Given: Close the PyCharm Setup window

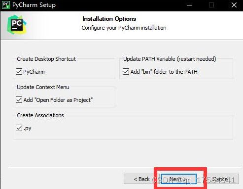Looking at the screenshot, I should (234, 5).
